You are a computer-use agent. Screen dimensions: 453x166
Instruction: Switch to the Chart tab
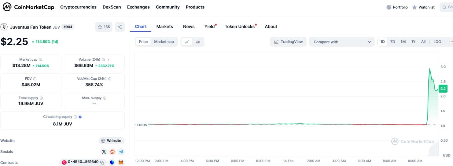pyautogui.click(x=141, y=26)
